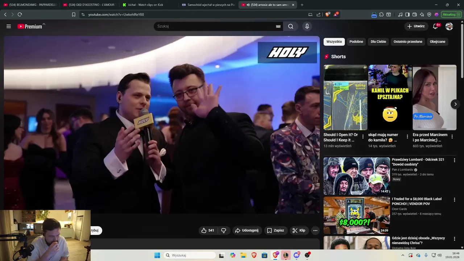This screenshot has height=261, width=464.
Task: Click the green Aktualizuj update button
Action: point(451,14)
